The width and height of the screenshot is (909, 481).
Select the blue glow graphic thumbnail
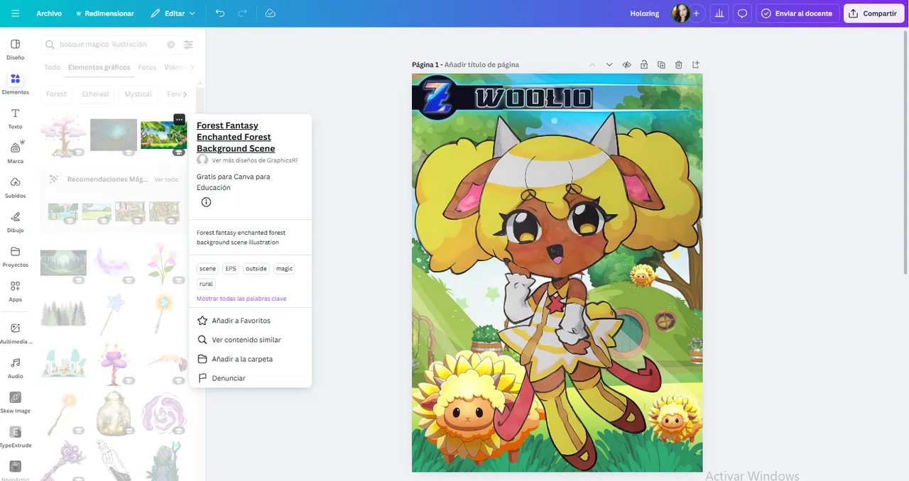(x=114, y=135)
